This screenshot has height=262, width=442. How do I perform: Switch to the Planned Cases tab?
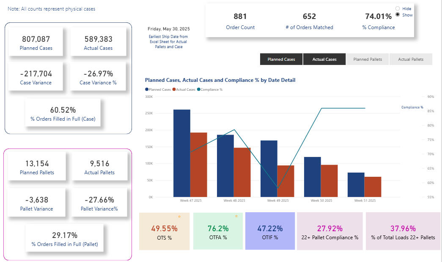(x=281, y=59)
